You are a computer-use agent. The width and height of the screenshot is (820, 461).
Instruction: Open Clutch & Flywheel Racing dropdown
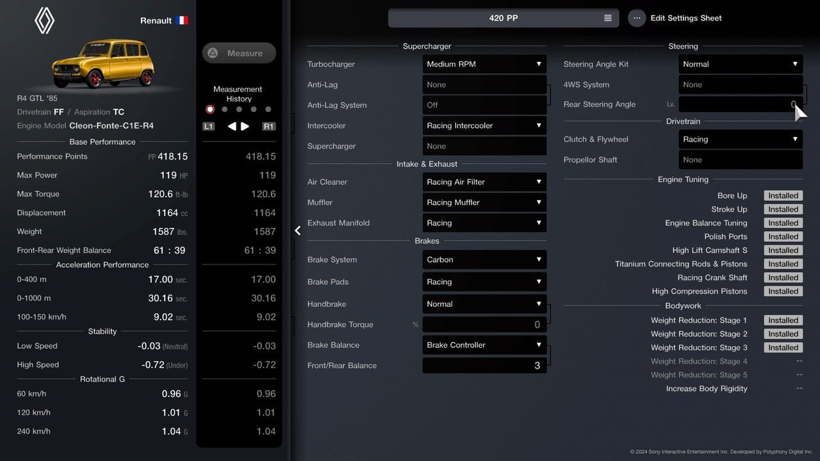pyautogui.click(x=741, y=139)
